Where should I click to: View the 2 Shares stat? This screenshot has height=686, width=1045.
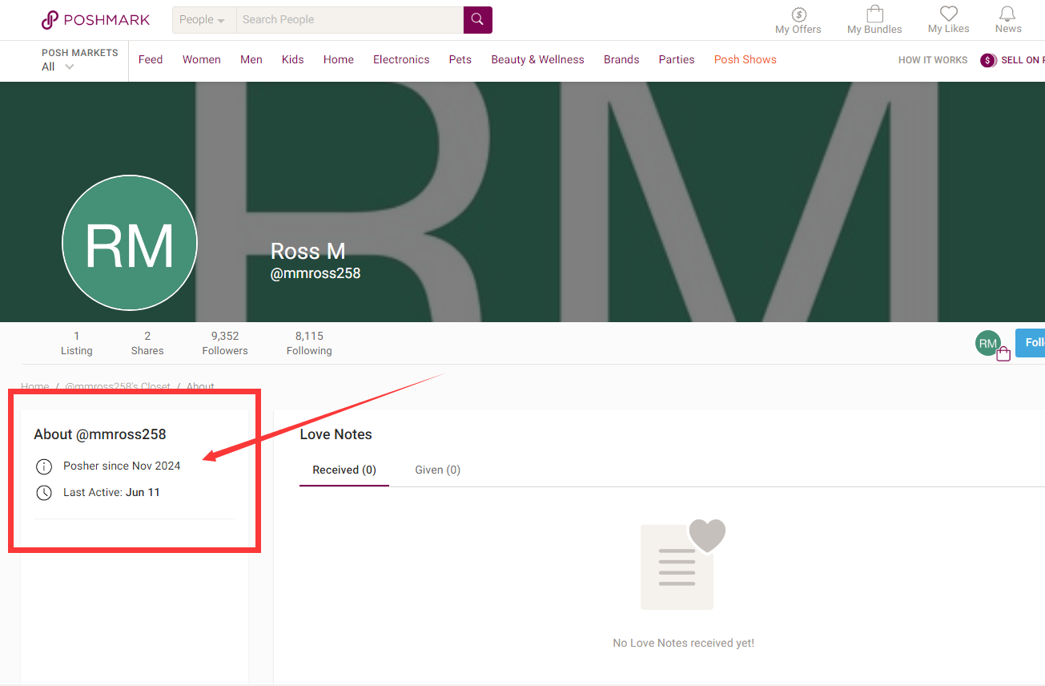point(147,343)
